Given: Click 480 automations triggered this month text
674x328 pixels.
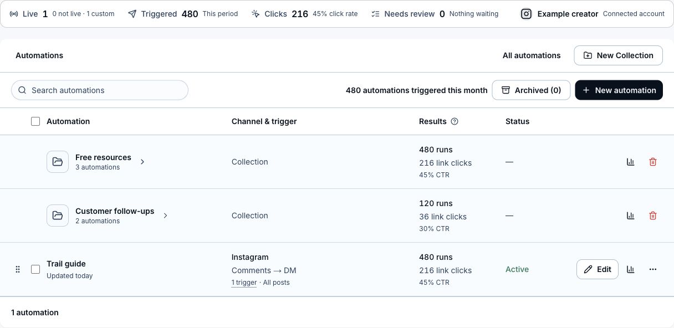Looking at the screenshot, I should [x=417, y=90].
